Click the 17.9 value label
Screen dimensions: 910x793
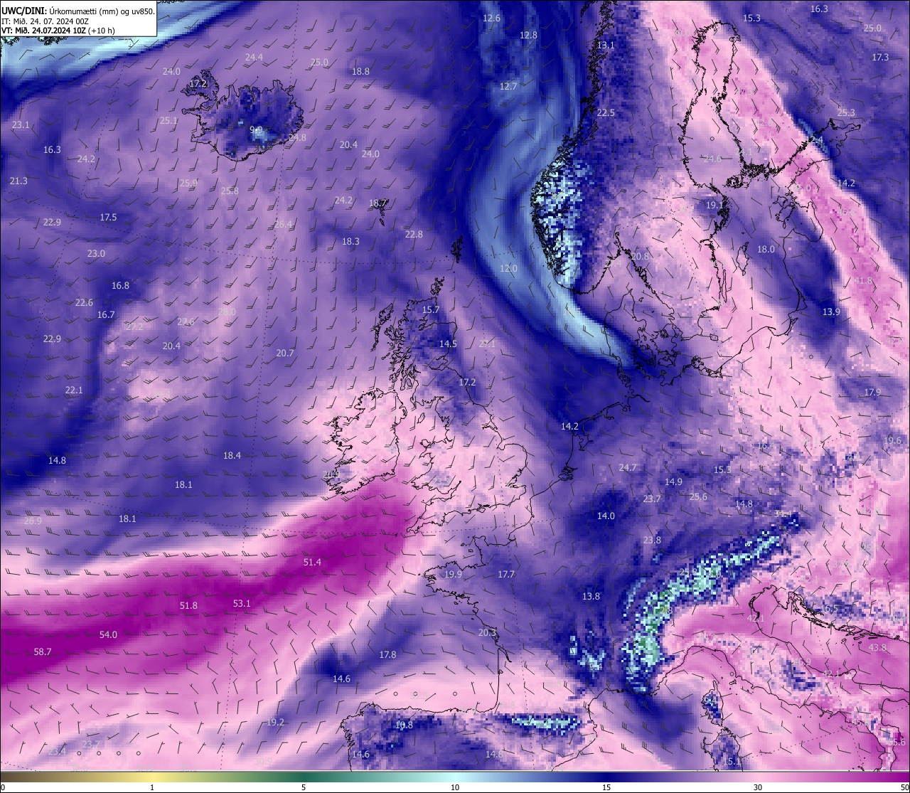coord(872,392)
